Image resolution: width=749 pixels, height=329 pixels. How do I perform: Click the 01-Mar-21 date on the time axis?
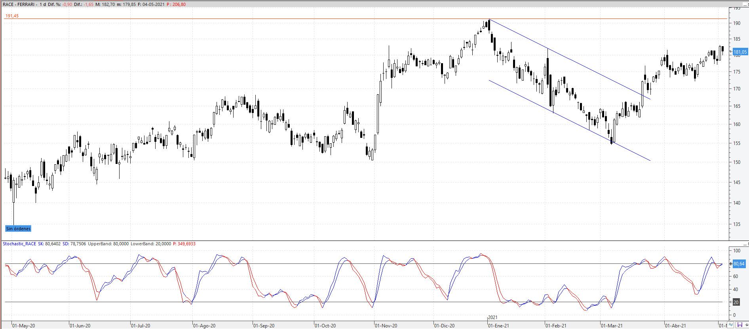click(x=612, y=325)
